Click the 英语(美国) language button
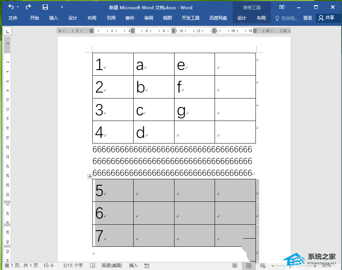Screen dimensions: 342x270 112,266
